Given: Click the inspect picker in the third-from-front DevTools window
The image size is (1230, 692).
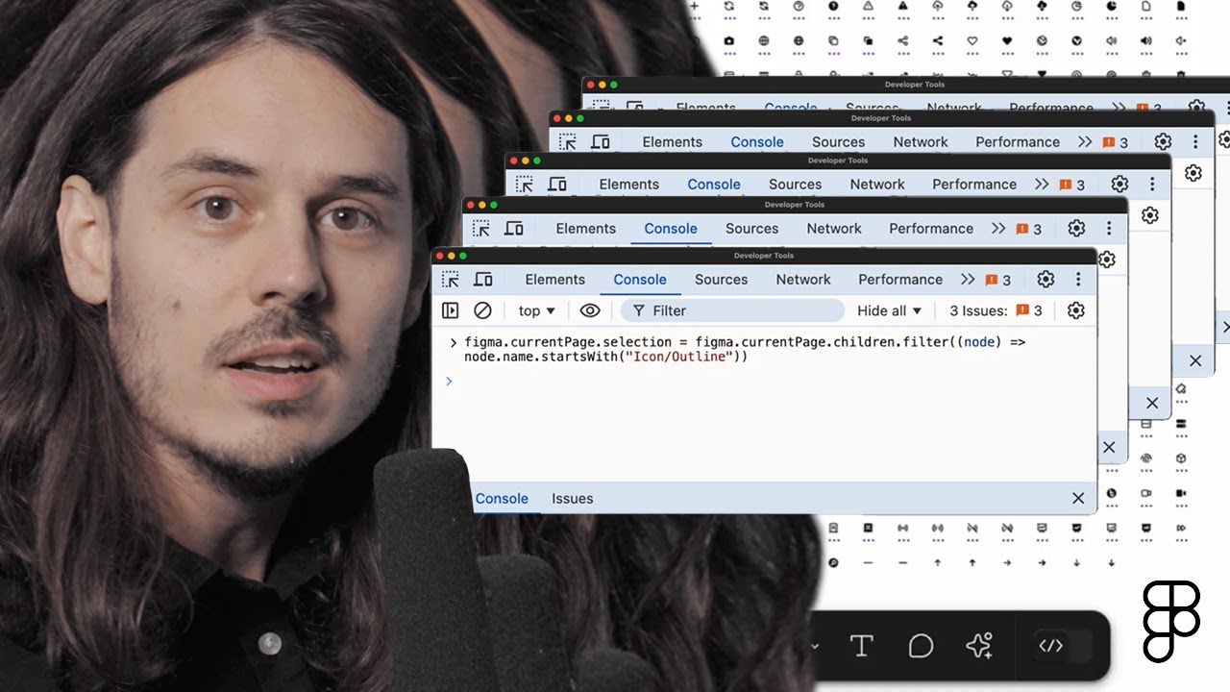Looking at the screenshot, I should coord(524,185).
